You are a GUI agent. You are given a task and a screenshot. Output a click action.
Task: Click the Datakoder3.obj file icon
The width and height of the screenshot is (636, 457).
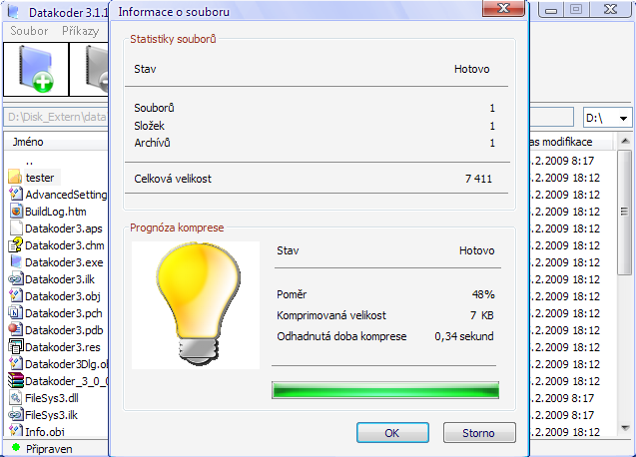(15, 296)
